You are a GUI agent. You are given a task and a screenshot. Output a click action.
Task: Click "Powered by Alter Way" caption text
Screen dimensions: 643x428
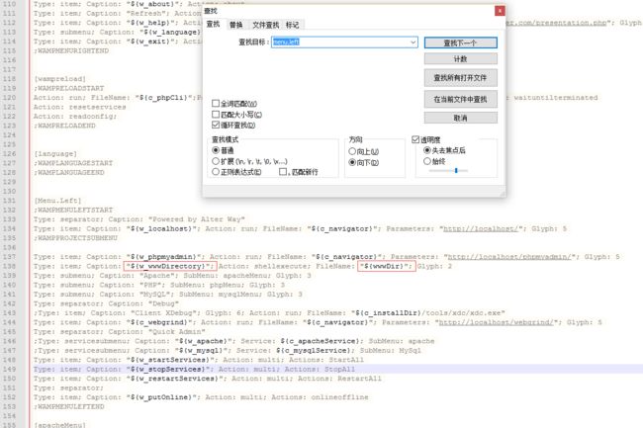[x=197, y=219]
